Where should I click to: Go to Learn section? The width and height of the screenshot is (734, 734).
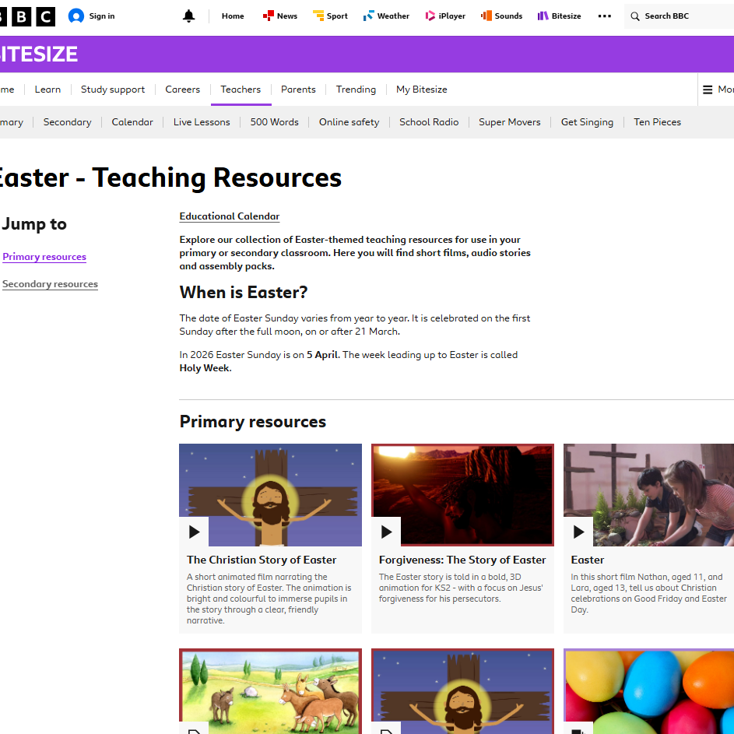[x=47, y=90]
